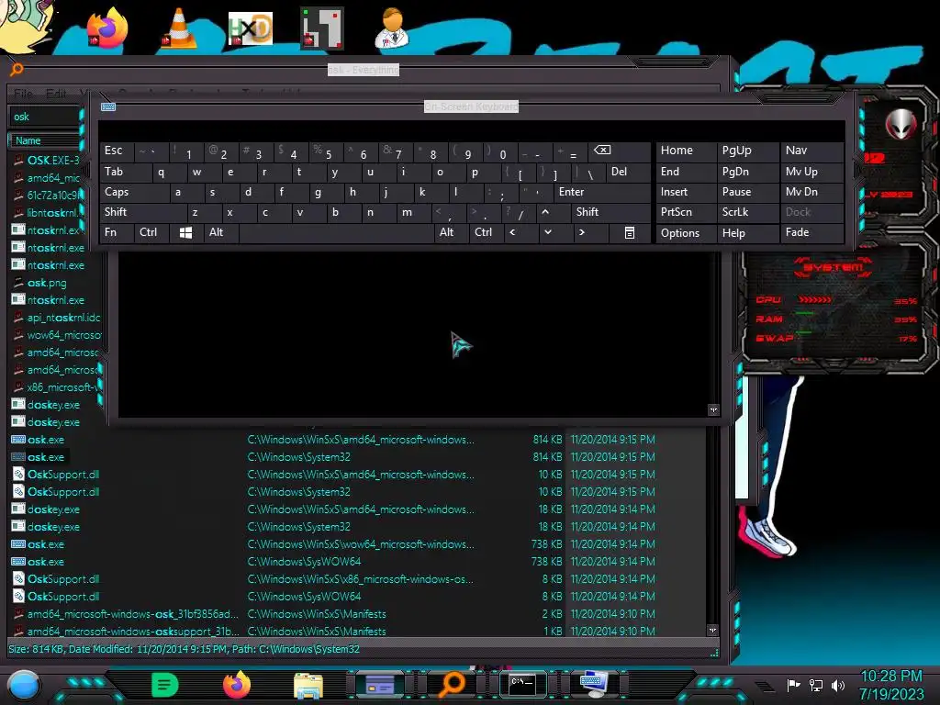Tap the Mv Up key
The height and width of the screenshot is (705, 940).
[x=811, y=172]
